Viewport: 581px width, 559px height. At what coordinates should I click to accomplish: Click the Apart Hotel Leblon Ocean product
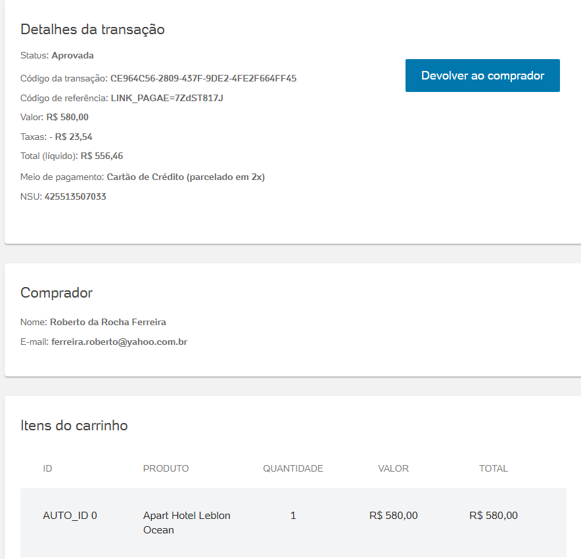(187, 522)
